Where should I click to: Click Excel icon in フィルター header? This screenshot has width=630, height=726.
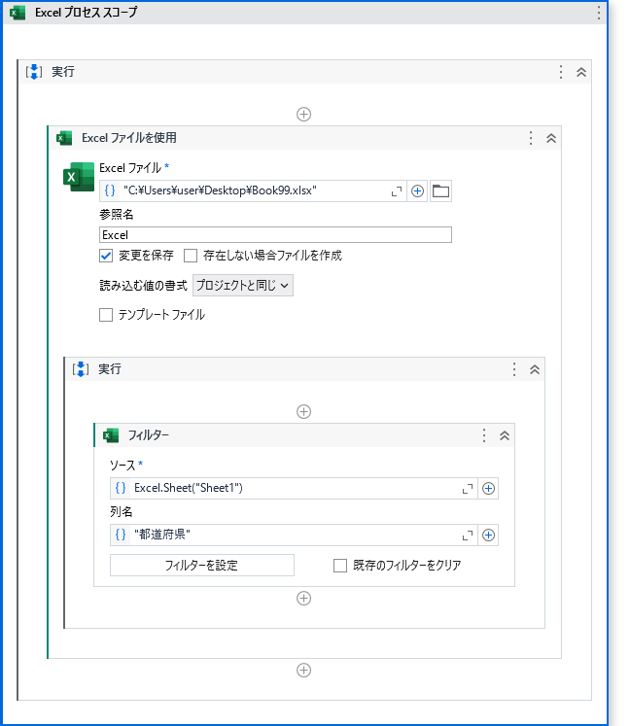coord(111,435)
